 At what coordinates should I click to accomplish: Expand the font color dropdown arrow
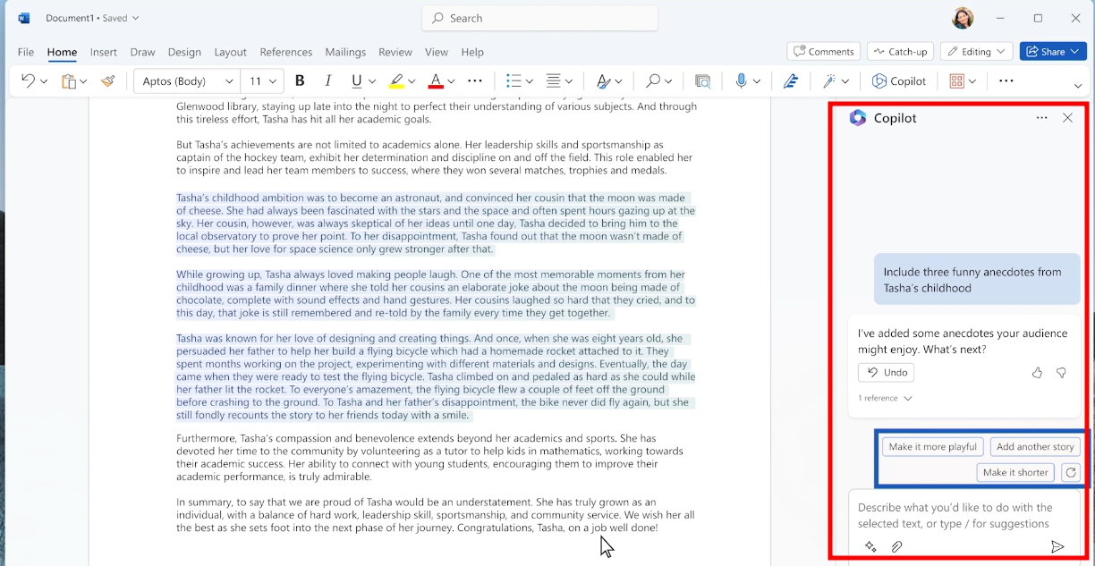(451, 81)
